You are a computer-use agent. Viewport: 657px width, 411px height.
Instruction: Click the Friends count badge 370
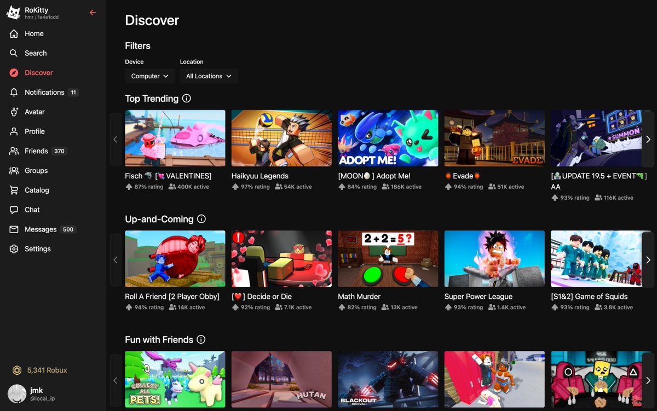click(x=59, y=151)
